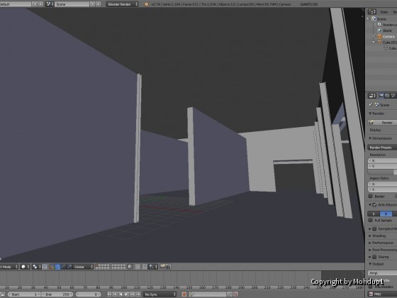Select the Camera object in outliner

tap(388, 36)
